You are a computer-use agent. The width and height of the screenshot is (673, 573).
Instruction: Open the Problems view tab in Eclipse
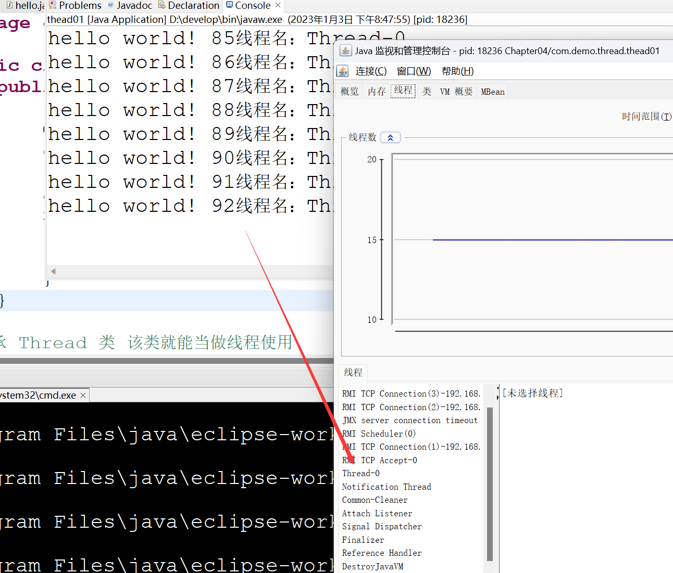(75, 6)
